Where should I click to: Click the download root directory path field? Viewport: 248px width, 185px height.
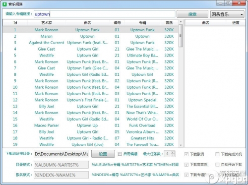pyautogui.click(x=61, y=154)
